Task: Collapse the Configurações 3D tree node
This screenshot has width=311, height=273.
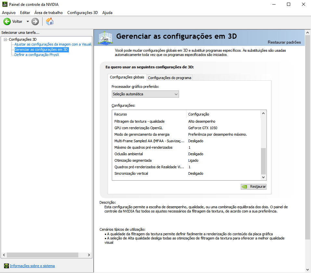Action: click(5, 39)
